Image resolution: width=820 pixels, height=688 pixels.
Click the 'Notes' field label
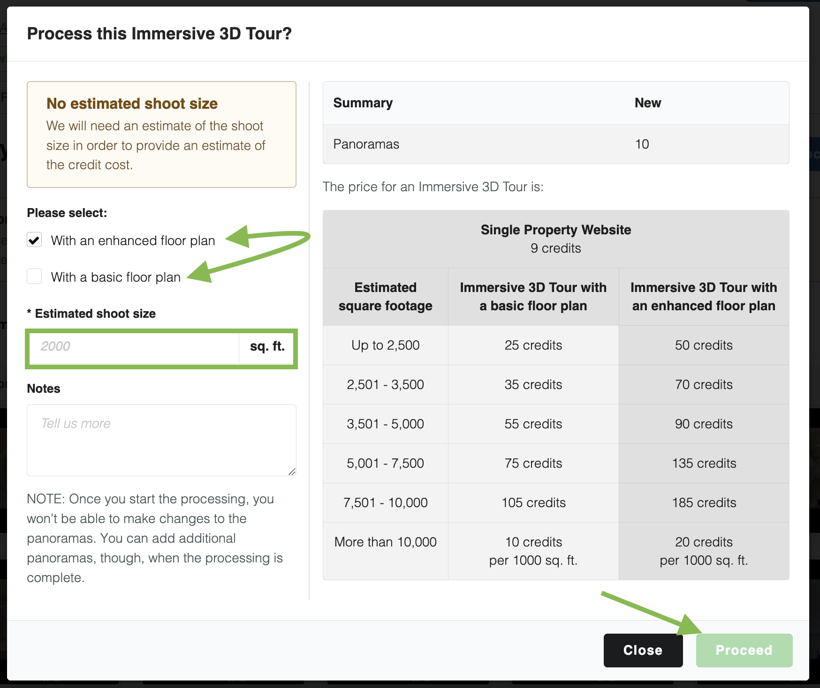pos(44,389)
